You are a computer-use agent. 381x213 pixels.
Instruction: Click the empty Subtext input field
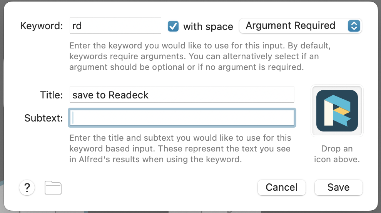[x=182, y=118]
